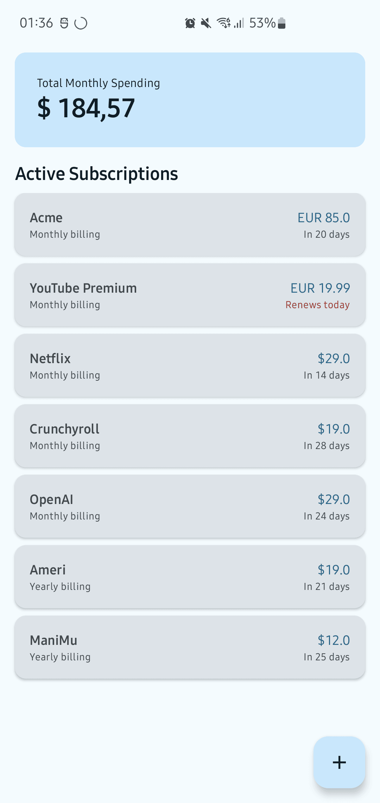Tap the Wi-Fi signal status icon
The image size is (380, 803).
(224, 23)
